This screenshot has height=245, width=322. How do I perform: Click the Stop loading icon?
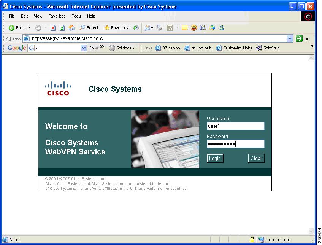point(53,28)
